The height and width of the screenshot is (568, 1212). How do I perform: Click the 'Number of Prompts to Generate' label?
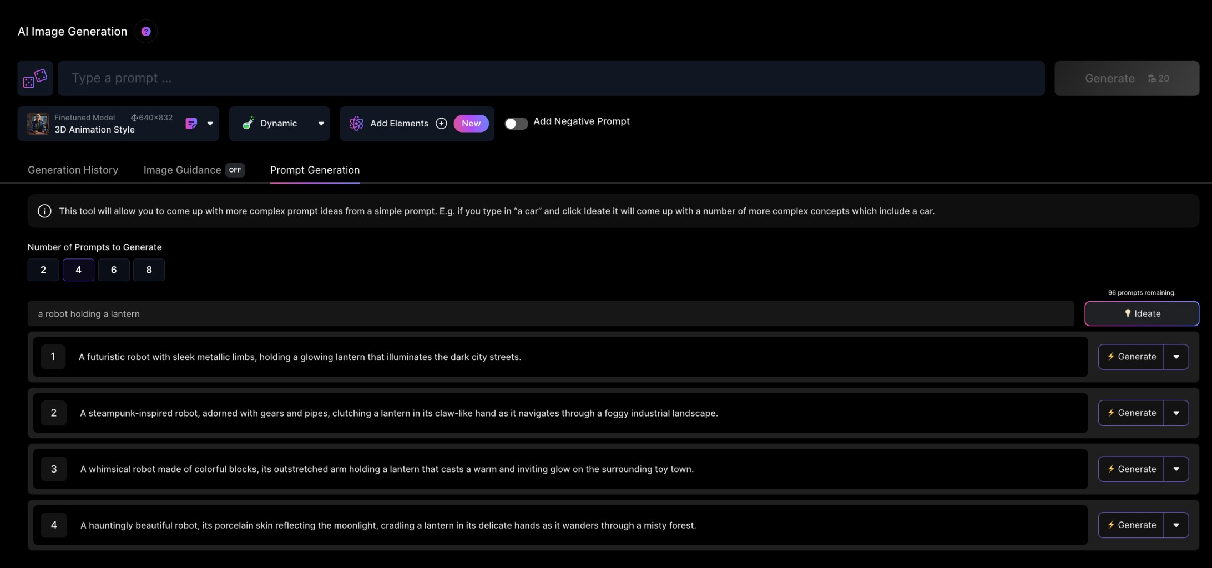click(95, 247)
